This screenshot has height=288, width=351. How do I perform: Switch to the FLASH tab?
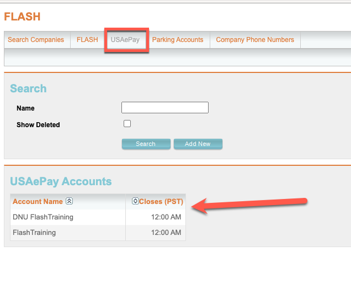(87, 40)
